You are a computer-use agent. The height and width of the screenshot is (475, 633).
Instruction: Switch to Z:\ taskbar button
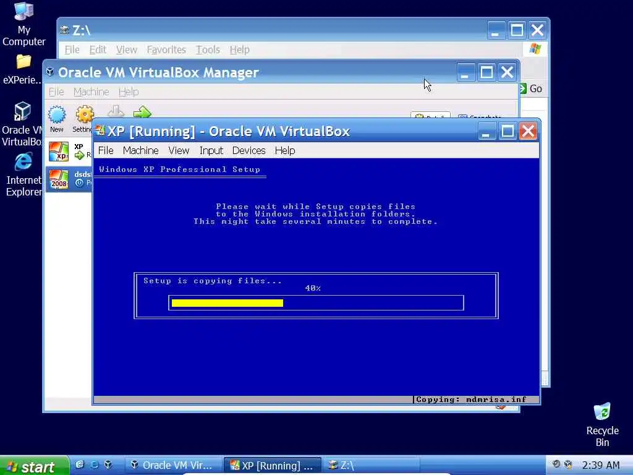[372, 465]
